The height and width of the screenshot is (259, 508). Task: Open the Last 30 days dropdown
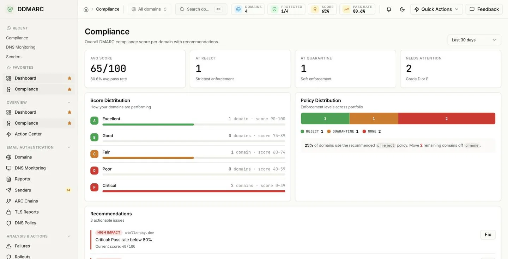pyautogui.click(x=474, y=40)
